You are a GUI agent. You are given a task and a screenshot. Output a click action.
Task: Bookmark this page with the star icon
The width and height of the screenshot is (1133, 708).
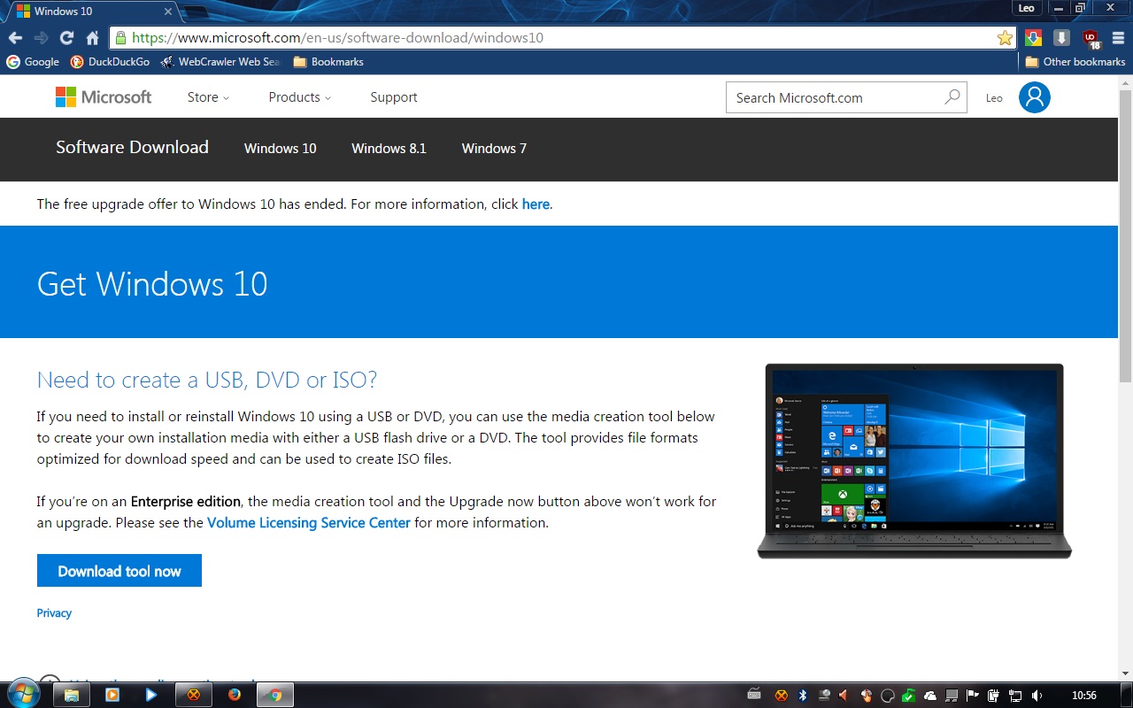[x=1005, y=38]
